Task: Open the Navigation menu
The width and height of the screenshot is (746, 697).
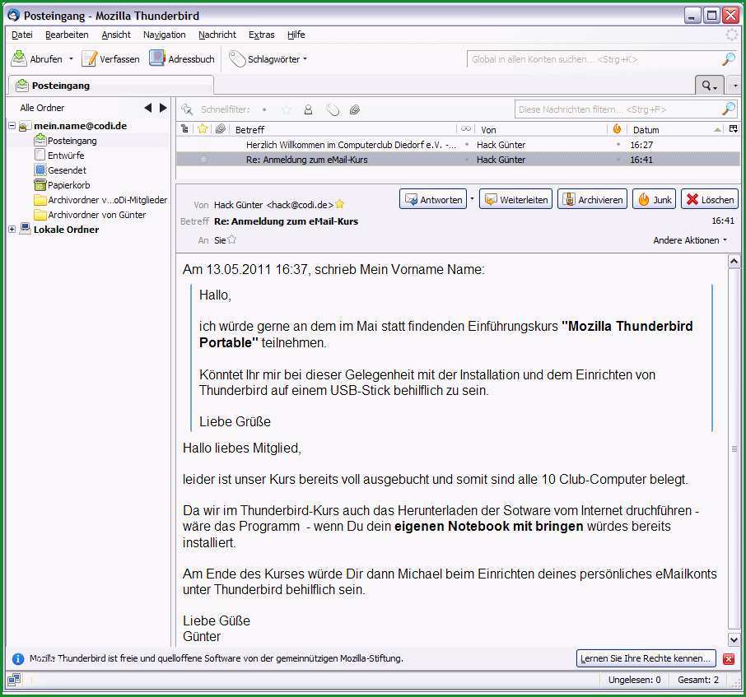Action: click(x=164, y=35)
